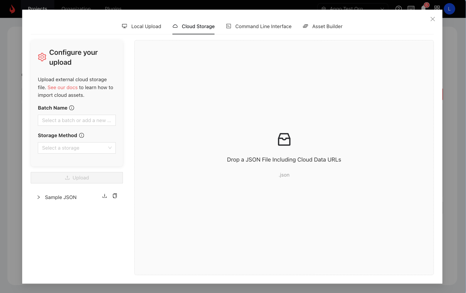Click the Storage Method info icon
This screenshot has width=466, height=293.
pos(82,135)
